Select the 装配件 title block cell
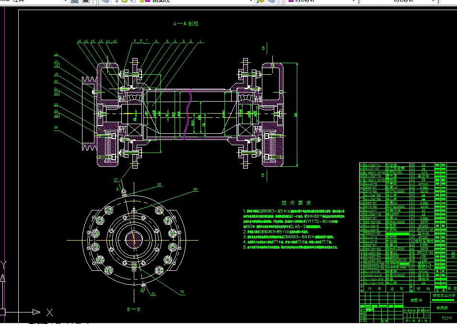This screenshot has height=324, width=457. coord(416,300)
